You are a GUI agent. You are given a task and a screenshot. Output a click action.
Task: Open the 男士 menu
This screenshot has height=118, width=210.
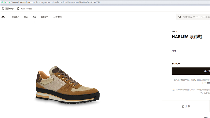coord(34,17)
